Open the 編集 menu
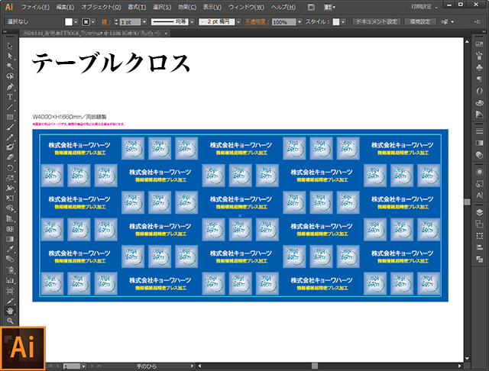 point(65,7)
